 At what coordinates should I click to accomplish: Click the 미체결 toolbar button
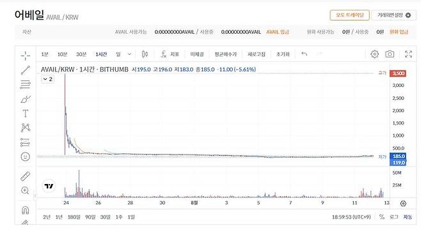197,54
